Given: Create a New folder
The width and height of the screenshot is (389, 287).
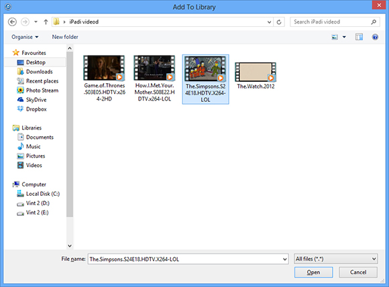Looking at the screenshot, I should click(x=65, y=37).
